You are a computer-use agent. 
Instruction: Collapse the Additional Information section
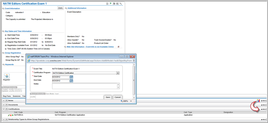[x=66, y=8]
